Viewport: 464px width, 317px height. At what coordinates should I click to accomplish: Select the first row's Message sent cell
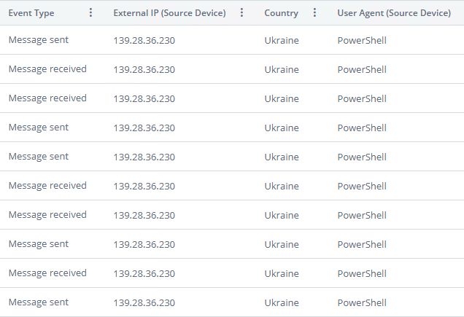click(39, 40)
